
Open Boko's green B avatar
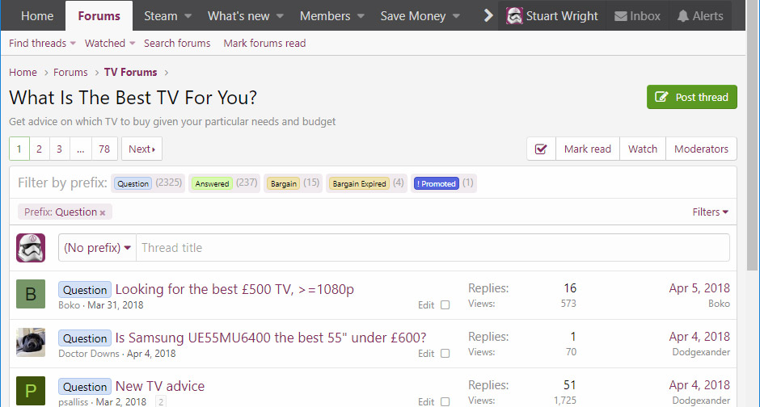pyautogui.click(x=31, y=294)
